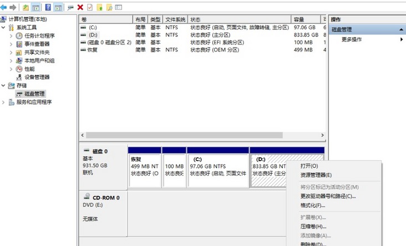Click the Up one level folder icon
The image size is (406, 246).
click(26, 8)
